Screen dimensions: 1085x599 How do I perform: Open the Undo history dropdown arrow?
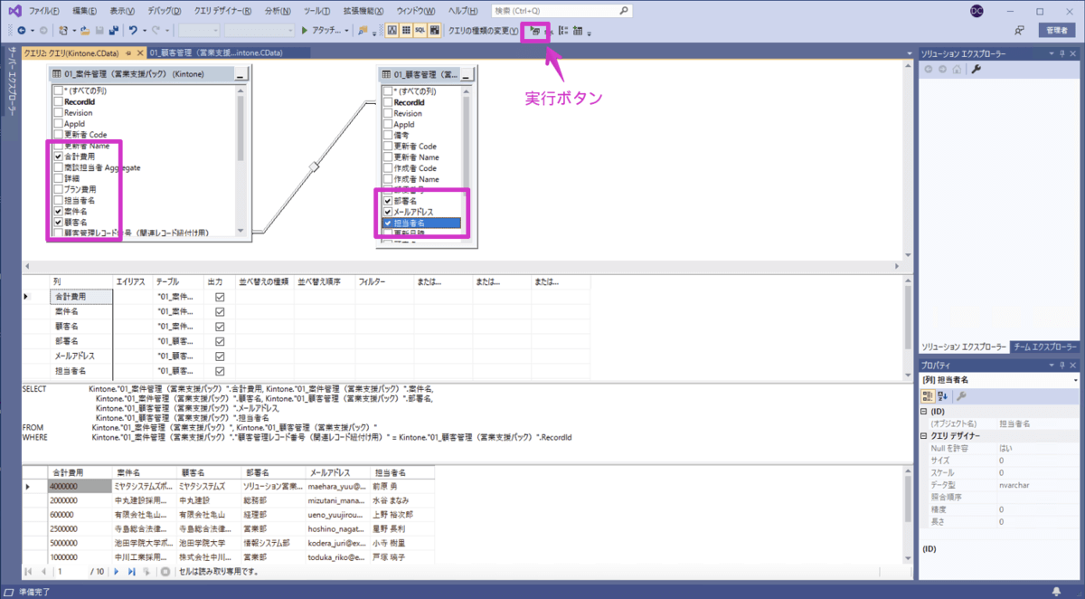click(x=145, y=31)
